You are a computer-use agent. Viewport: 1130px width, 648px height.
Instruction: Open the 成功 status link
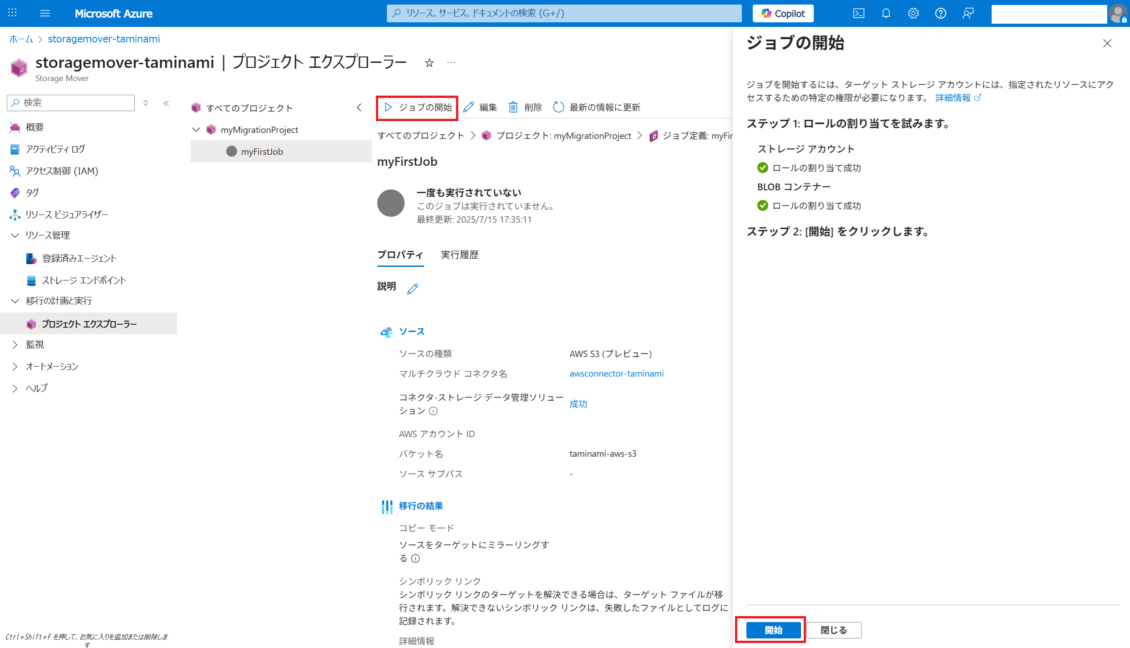coord(578,404)
